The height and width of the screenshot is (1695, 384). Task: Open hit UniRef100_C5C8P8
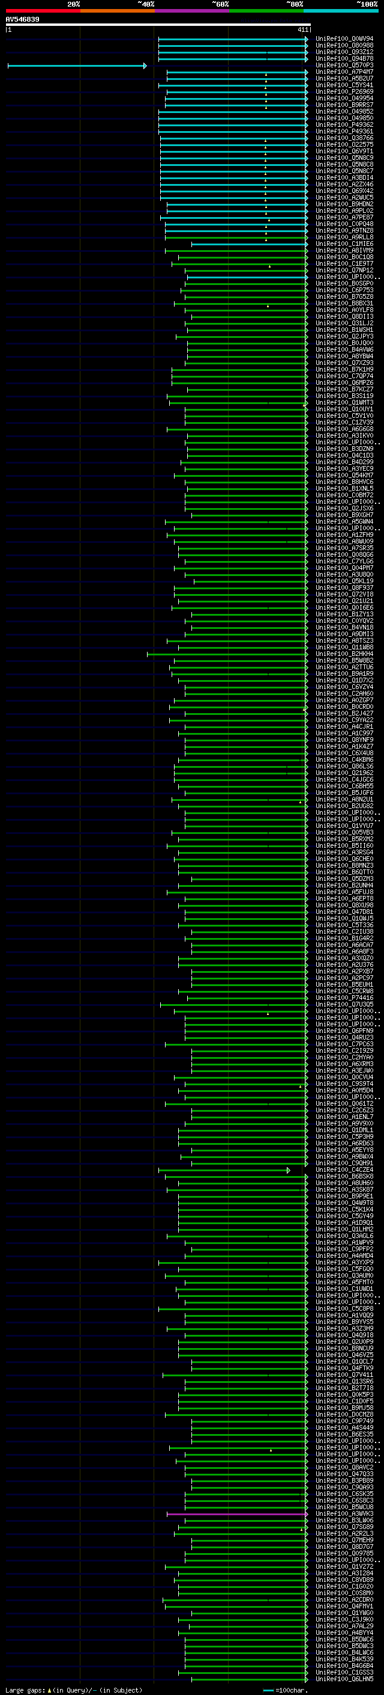point(344,1308)
